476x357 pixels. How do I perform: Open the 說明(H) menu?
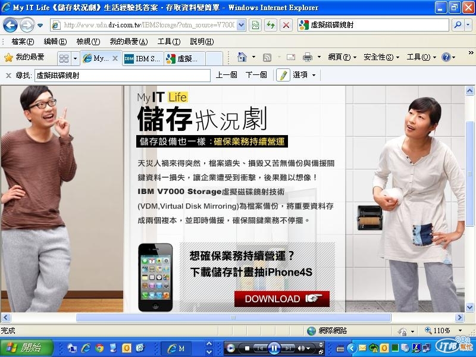[x=202, y=42]
